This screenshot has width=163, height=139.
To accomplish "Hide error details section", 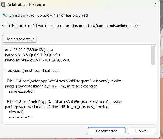I will pos(19,39).
